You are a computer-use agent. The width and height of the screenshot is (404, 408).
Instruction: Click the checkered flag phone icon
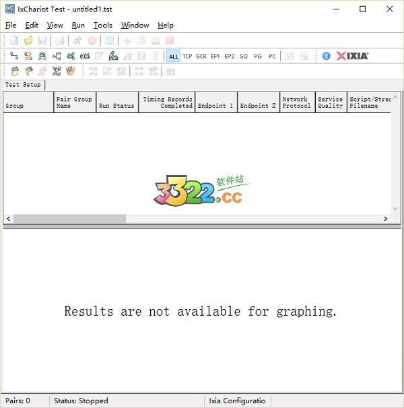(x=71, y=71)
